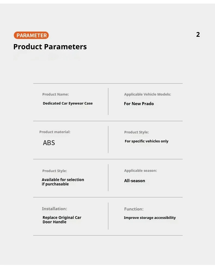The height and width of the screenshot is (269, 215).
Task: Click Improve storage accessibility text
Action: [x=150, y=218]
